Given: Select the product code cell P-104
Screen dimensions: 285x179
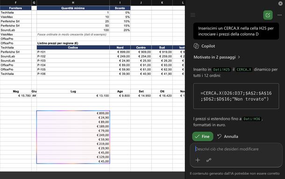Looking at the screenshot, I should tap(73, 65).
